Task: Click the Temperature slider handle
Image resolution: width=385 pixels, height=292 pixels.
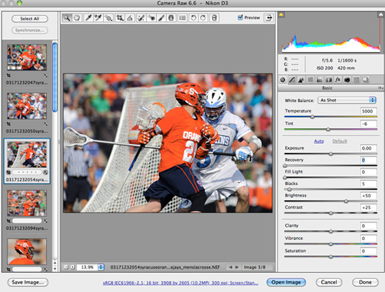Action: click(x=312, y=117)
